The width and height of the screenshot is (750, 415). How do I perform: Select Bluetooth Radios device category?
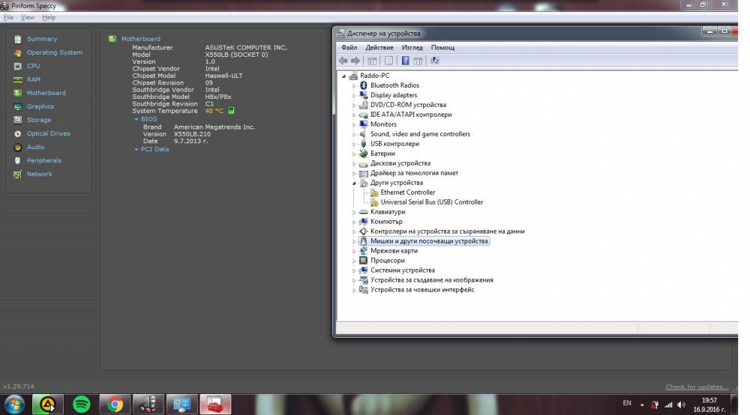coord(394,85)
